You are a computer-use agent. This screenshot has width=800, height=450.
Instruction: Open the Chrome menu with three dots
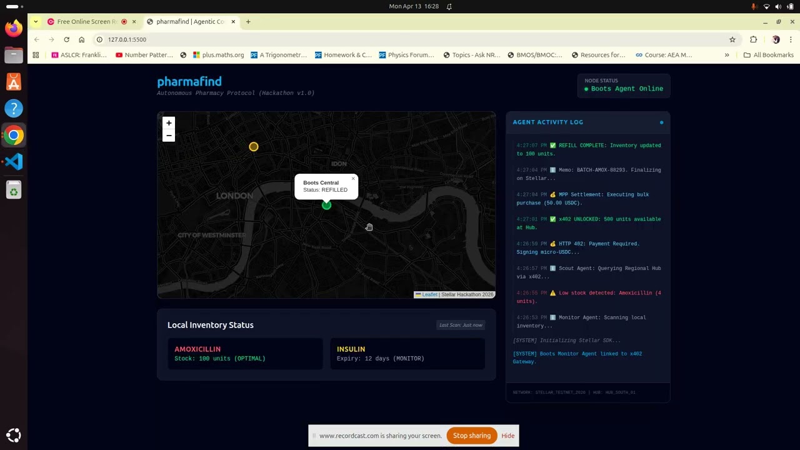coord(791,39)
